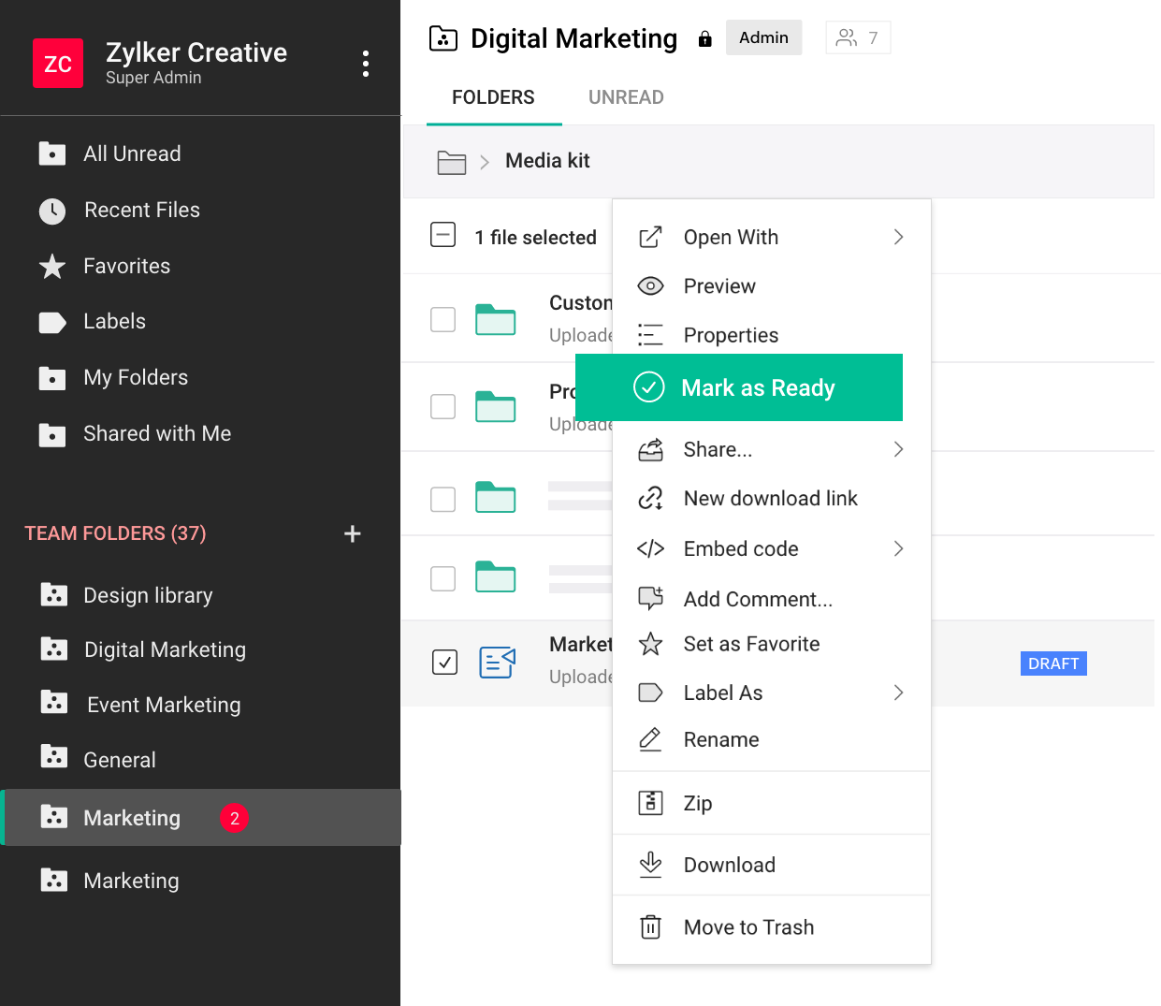Open Recent Files in the sidebar
The width and height of the screenshot is (1161, 1006).
pyautogui.click(x=141, y=210)
